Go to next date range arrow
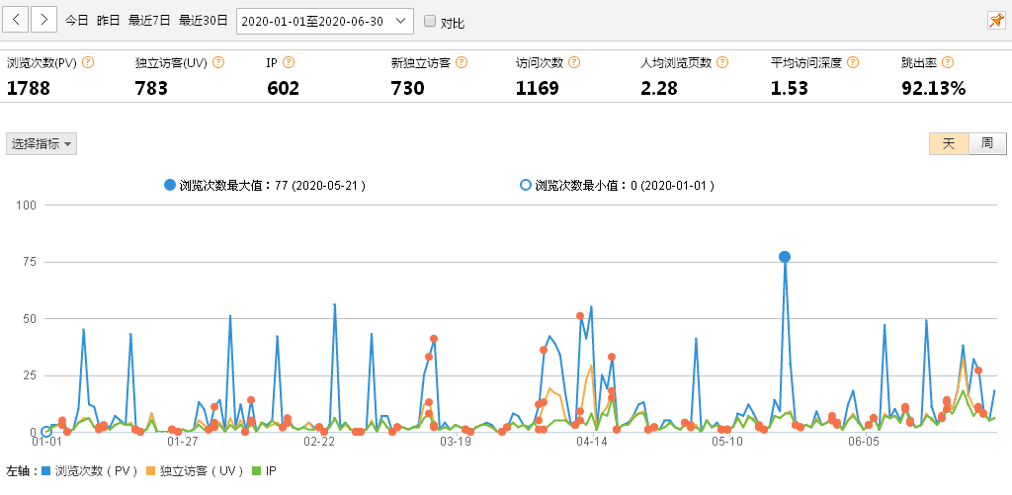Viewport: 1012px width, 495px height. pos(43,20)
